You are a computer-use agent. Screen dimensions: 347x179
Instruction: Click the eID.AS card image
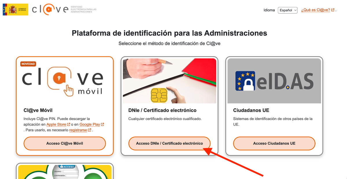pyautogui.click(x=274, y=81)
